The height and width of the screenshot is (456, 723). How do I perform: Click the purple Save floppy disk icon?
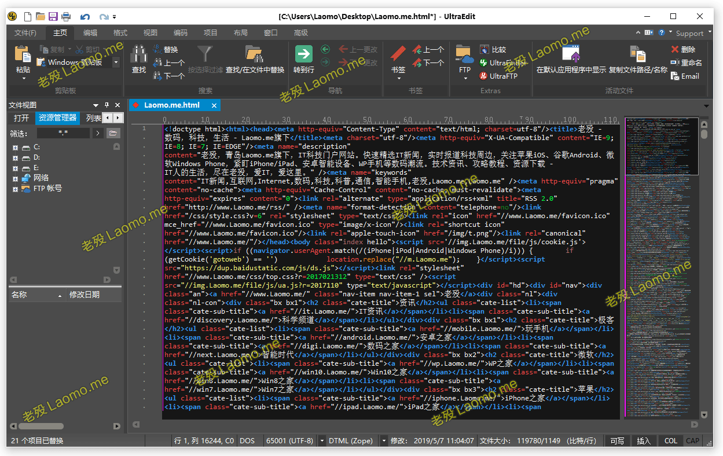pyautogui.click(x=53, y=17)
